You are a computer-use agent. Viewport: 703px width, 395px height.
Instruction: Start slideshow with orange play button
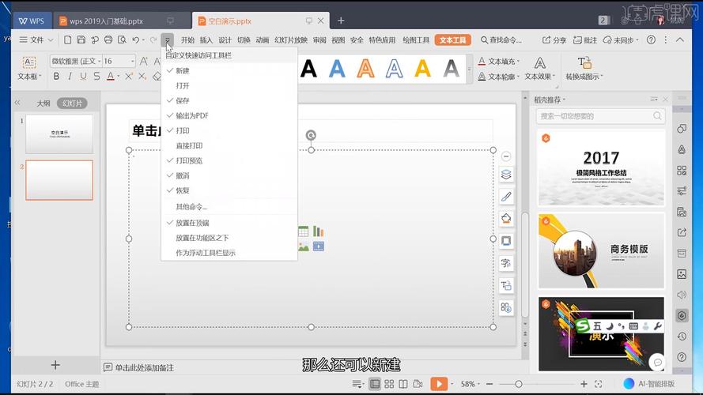tap(439, 384)
